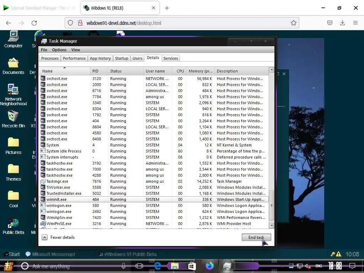Viewport: 364px width, 273px height.
Task: Open the browser hamburger menu
Action: (355, 23)
